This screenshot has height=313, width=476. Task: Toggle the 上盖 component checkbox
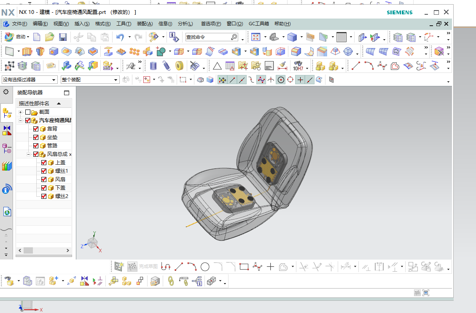(x=44, y=163)
